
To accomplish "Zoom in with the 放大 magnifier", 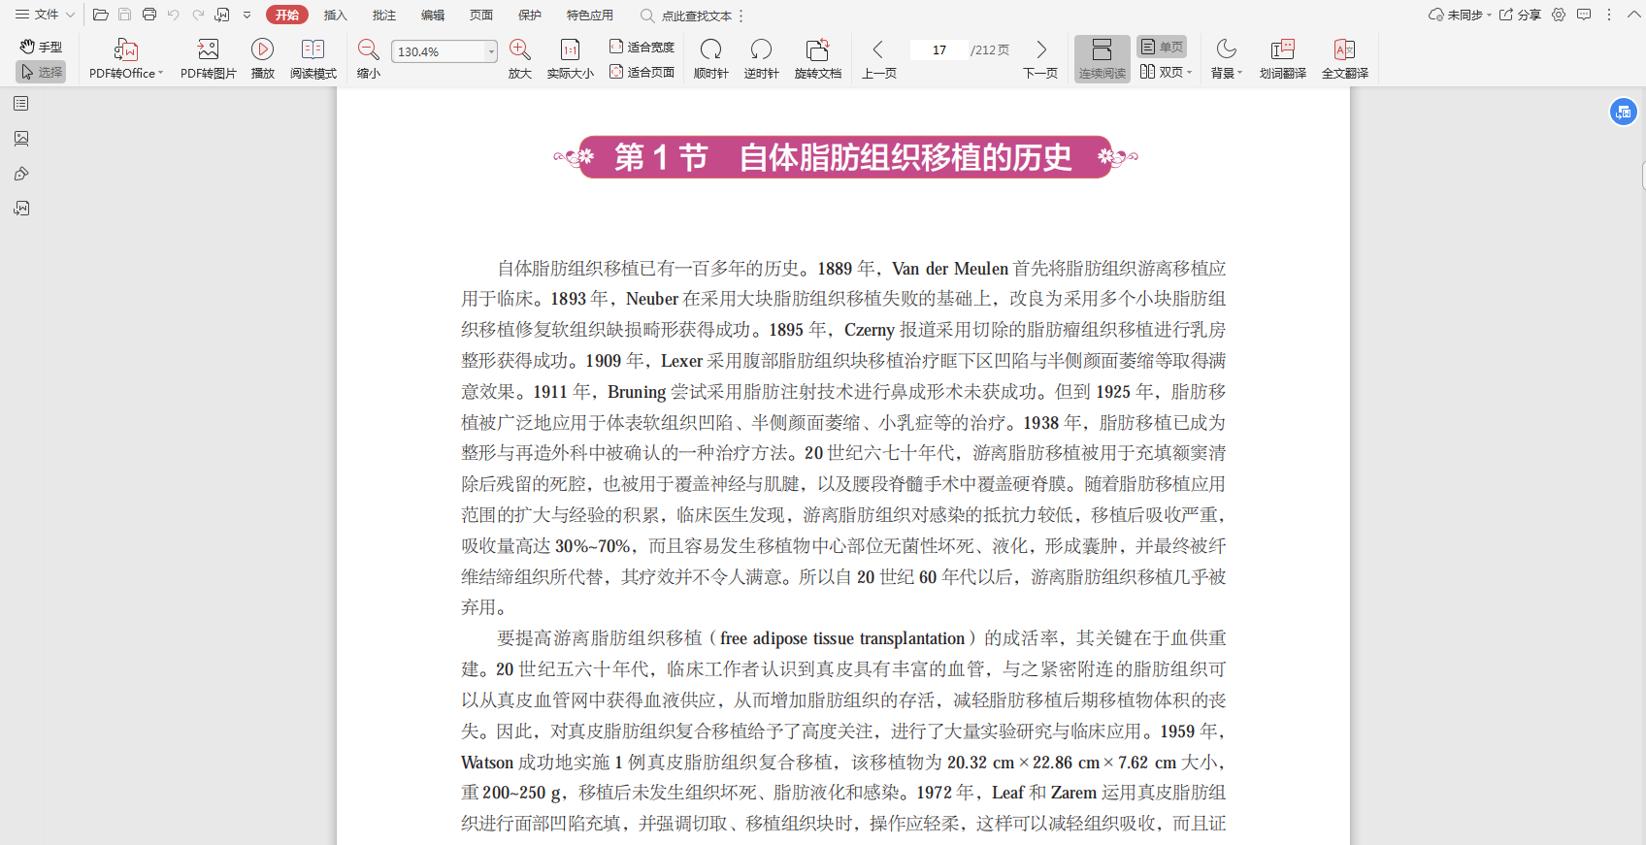I will click(520, 59).
